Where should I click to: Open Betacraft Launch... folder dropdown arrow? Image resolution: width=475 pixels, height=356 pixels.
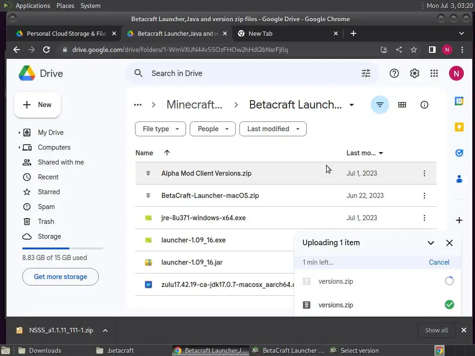[x=352, y=105]
